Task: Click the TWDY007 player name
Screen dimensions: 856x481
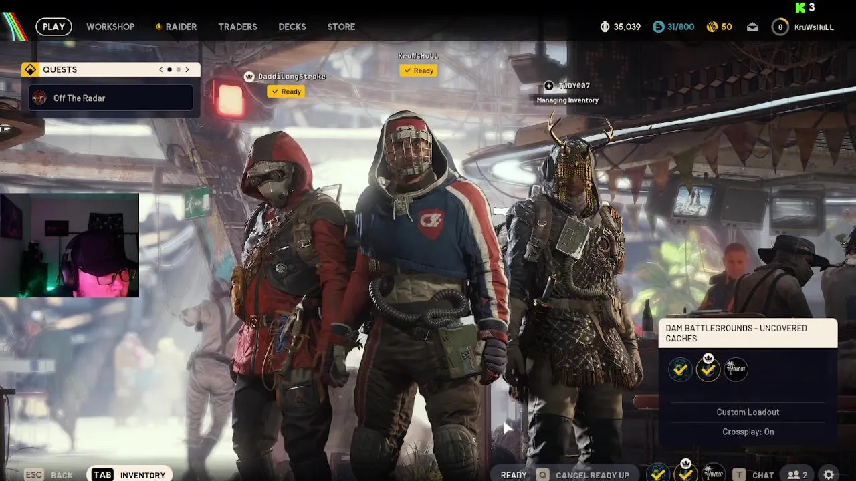Action: (574, 86)
